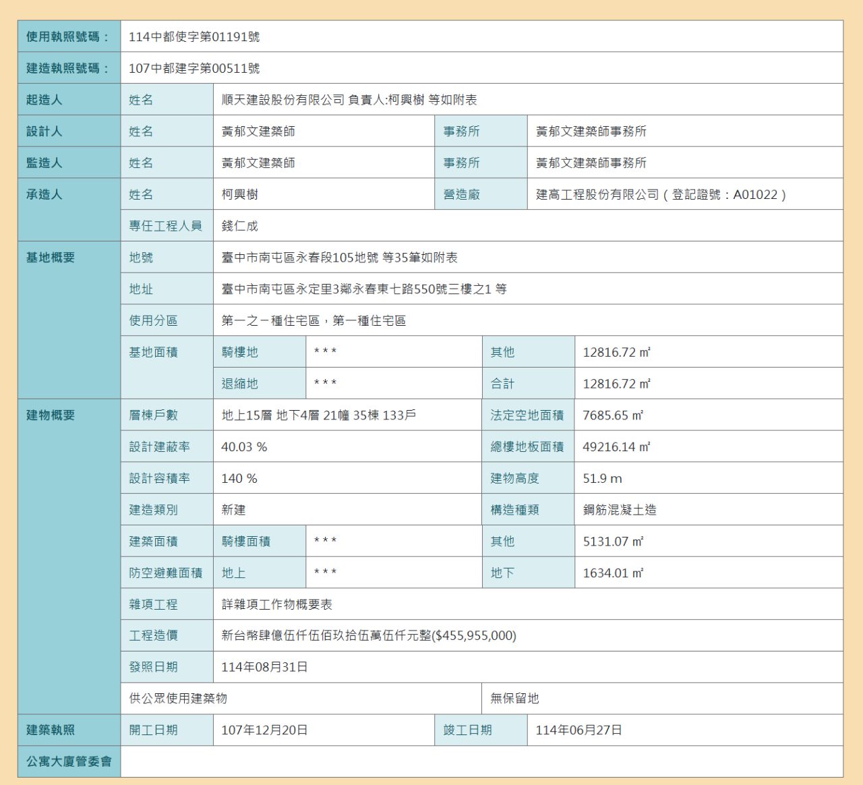Click the 工程造價 amount $455,955,000
This screenshot has height=785, width=863.
[475, 636]
